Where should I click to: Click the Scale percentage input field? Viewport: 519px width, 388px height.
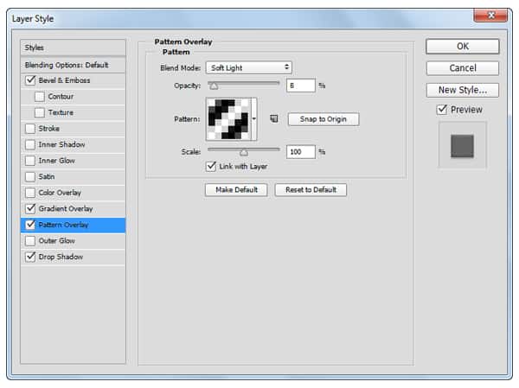point(300,151)
